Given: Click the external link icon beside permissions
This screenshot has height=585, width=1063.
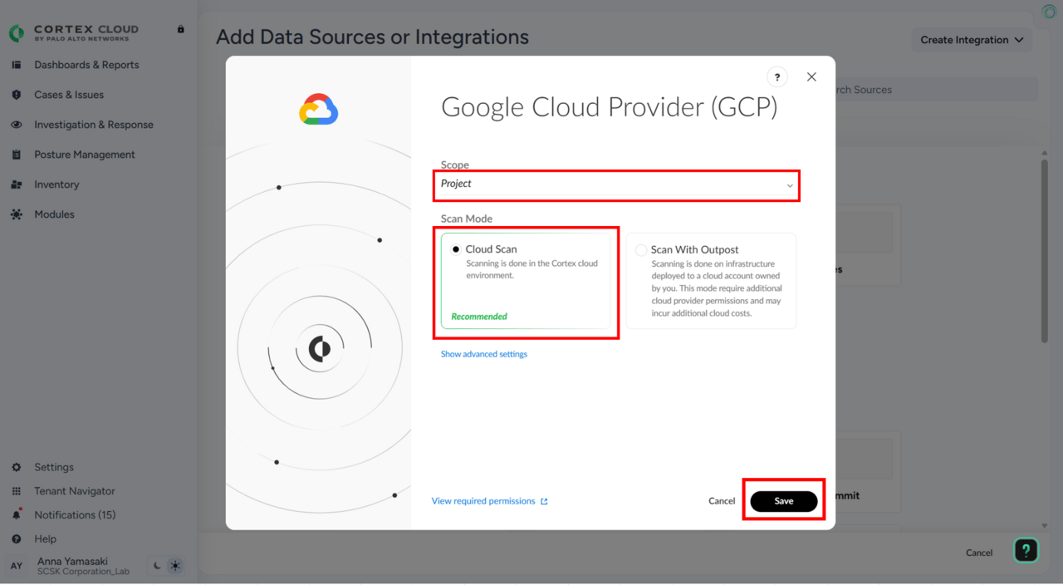Looking at the screenshot, I should tap(545, 502).
